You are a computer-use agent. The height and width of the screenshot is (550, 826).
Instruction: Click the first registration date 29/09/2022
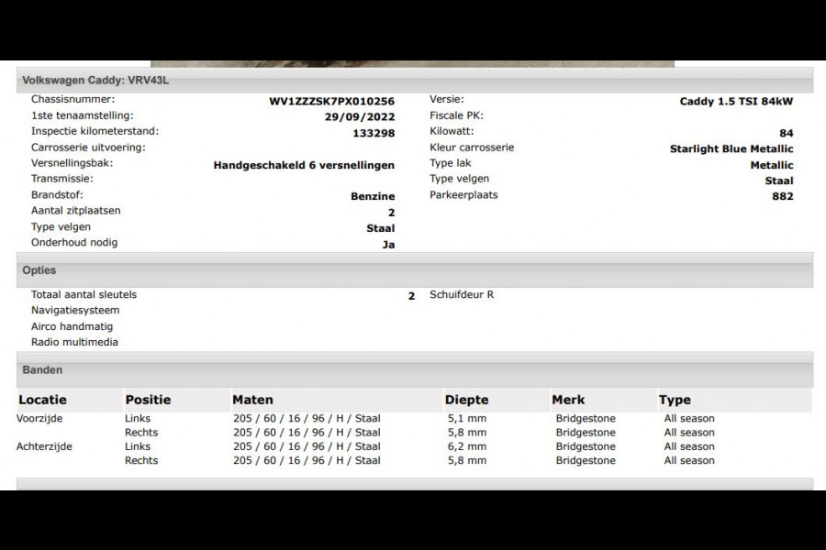360,116
